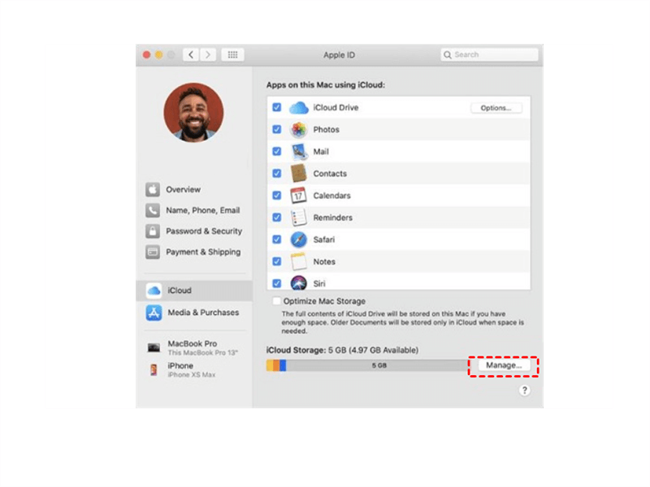Screen dimensions: 650x487
Task: Click the Mail app icon
Action: click(298, 152)
